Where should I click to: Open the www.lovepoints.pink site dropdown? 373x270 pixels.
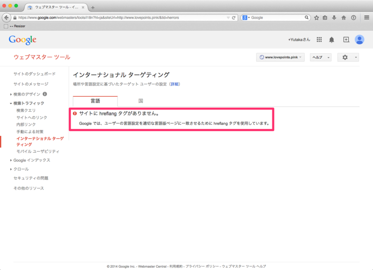(281, 57)
